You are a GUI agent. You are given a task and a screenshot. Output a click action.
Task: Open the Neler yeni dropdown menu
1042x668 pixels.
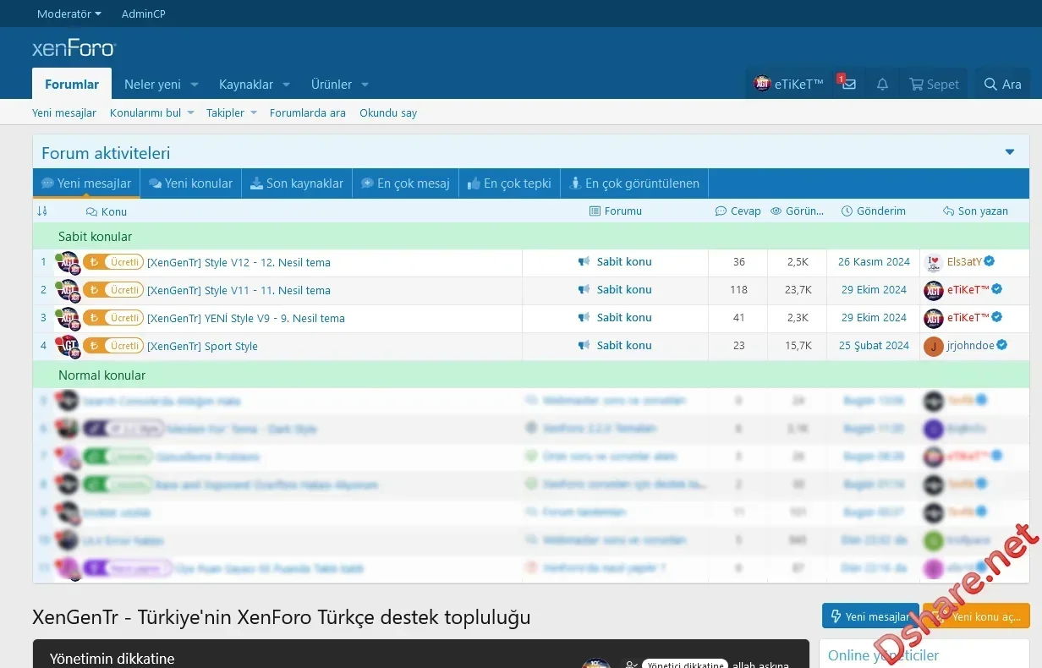[160, 84]
